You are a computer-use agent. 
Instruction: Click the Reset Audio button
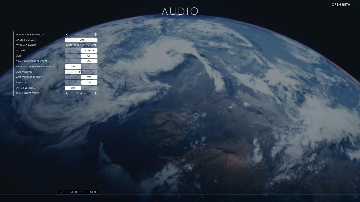pos(71,192)
